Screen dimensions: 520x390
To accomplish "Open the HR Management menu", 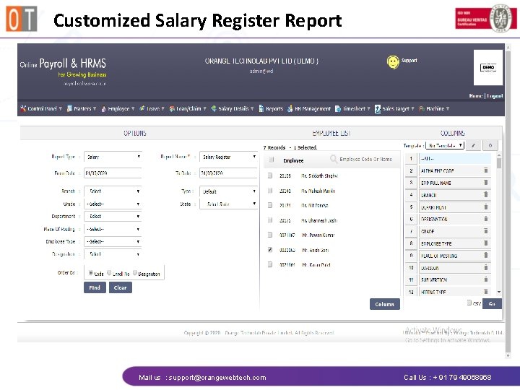I will (x=309, y=108).
